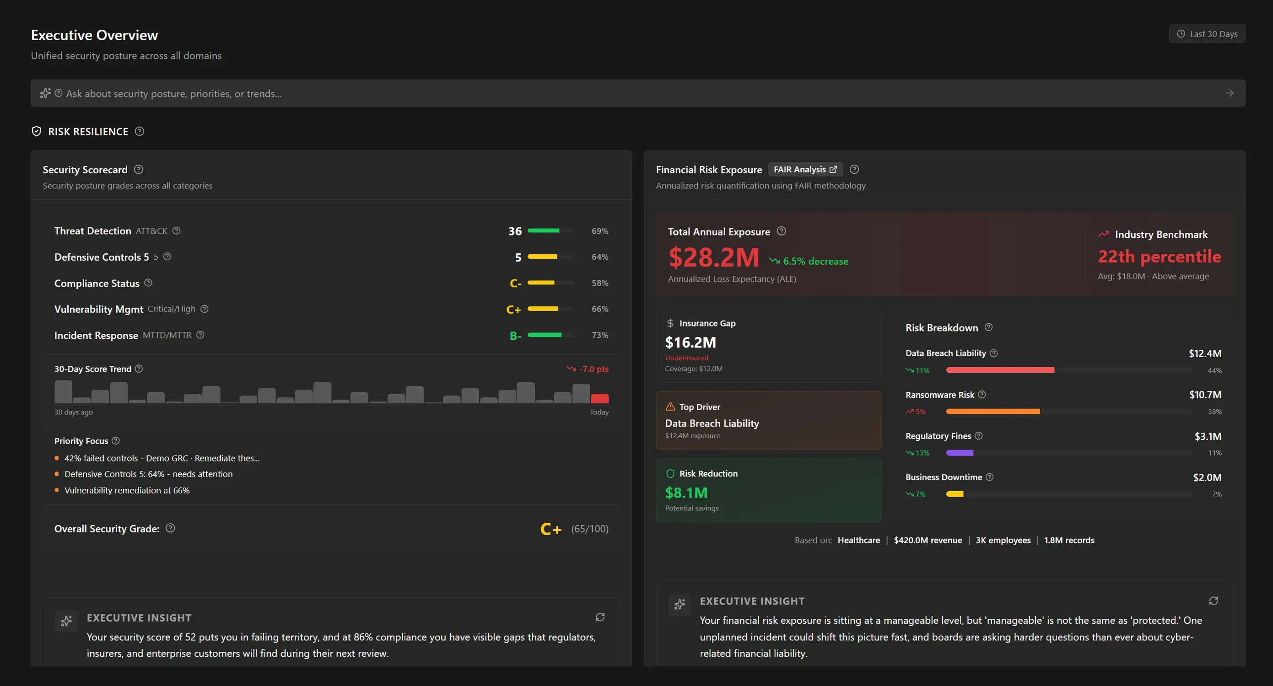
Task: Refresh the financial risk executive insight
Action: click(1213, 600)
